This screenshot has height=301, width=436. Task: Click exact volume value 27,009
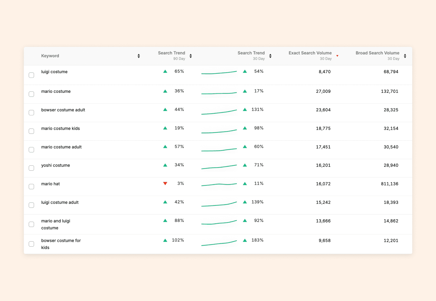click(x=323, y=91)
